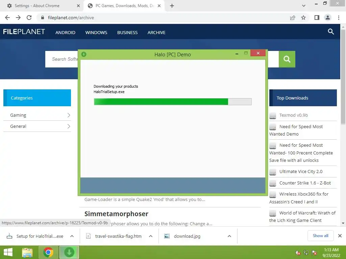Open the BUSINESS menu item
The width and height of the screenshot is (346, 259).
tap(127, 33)
